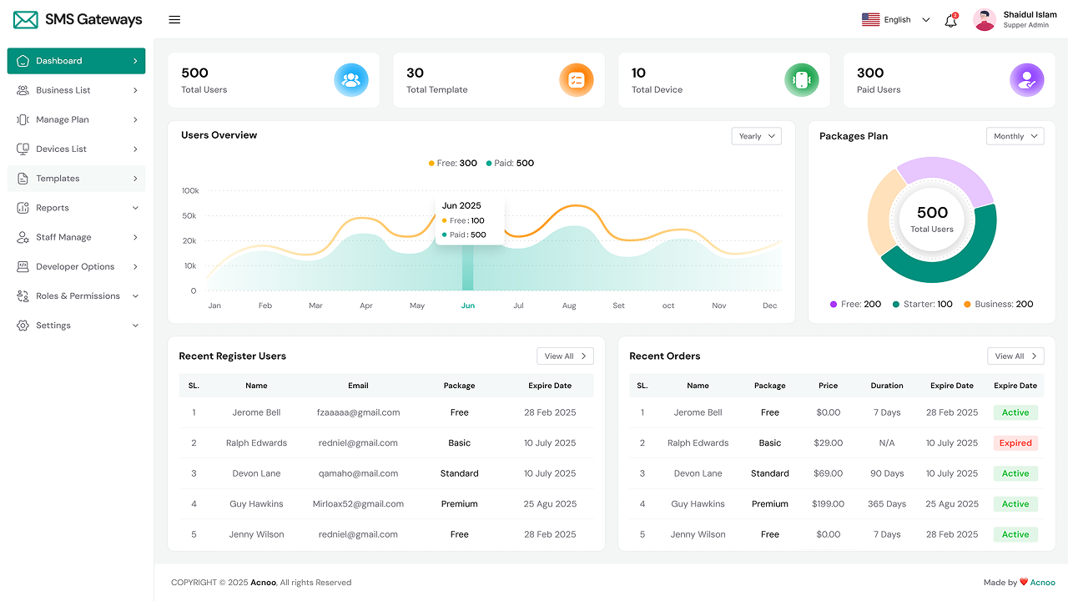Click the Business List people icon

click(x=23, y=90)
